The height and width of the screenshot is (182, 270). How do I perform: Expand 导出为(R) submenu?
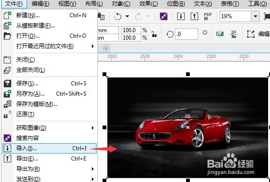pos(49,169)
